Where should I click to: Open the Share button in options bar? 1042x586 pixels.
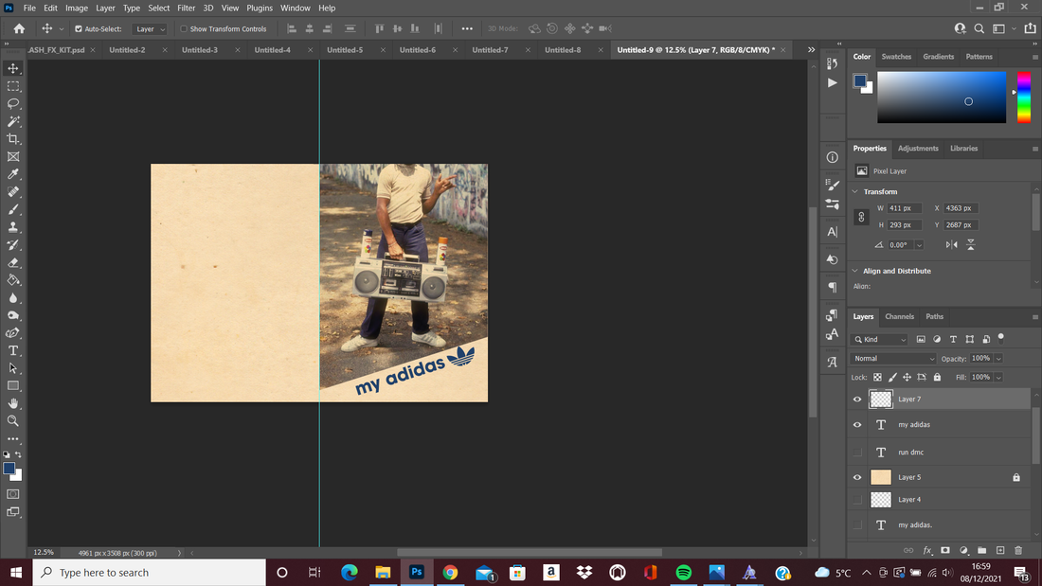[1030, 28]
